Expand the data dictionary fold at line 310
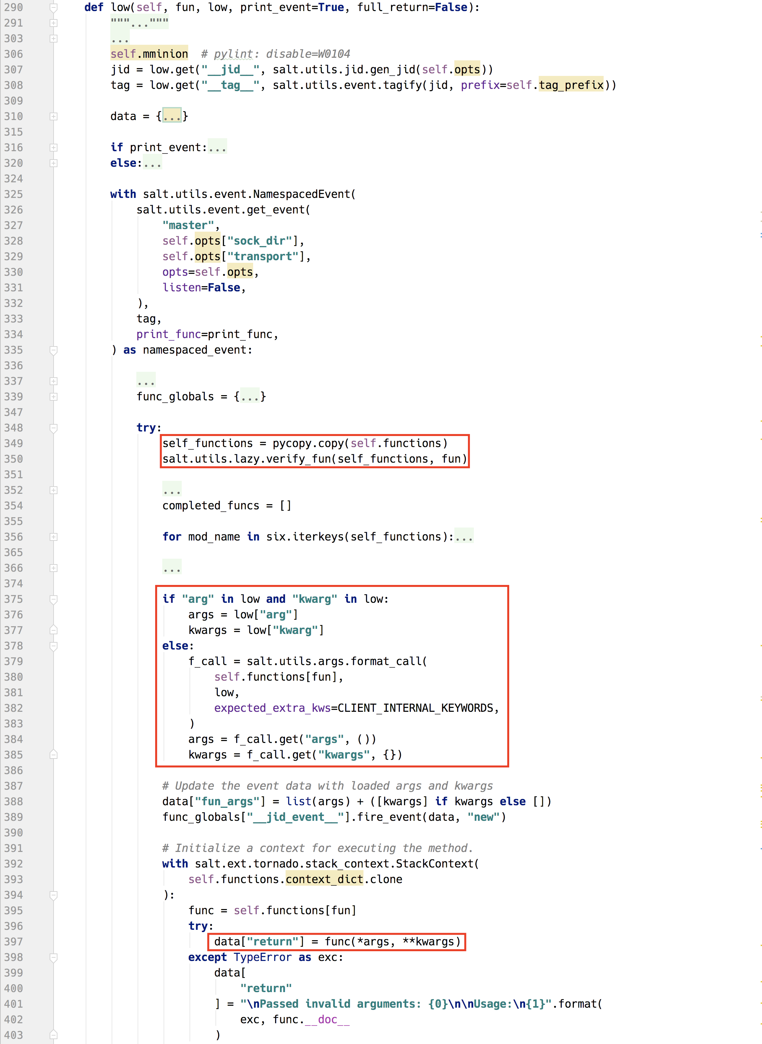The width and height of the screenshot is (762, 1044). tap(53, 116)
